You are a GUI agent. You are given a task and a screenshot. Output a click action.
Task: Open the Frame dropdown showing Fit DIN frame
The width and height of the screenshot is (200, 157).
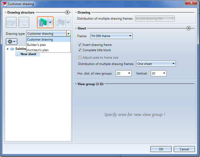(x=111, y=36)
